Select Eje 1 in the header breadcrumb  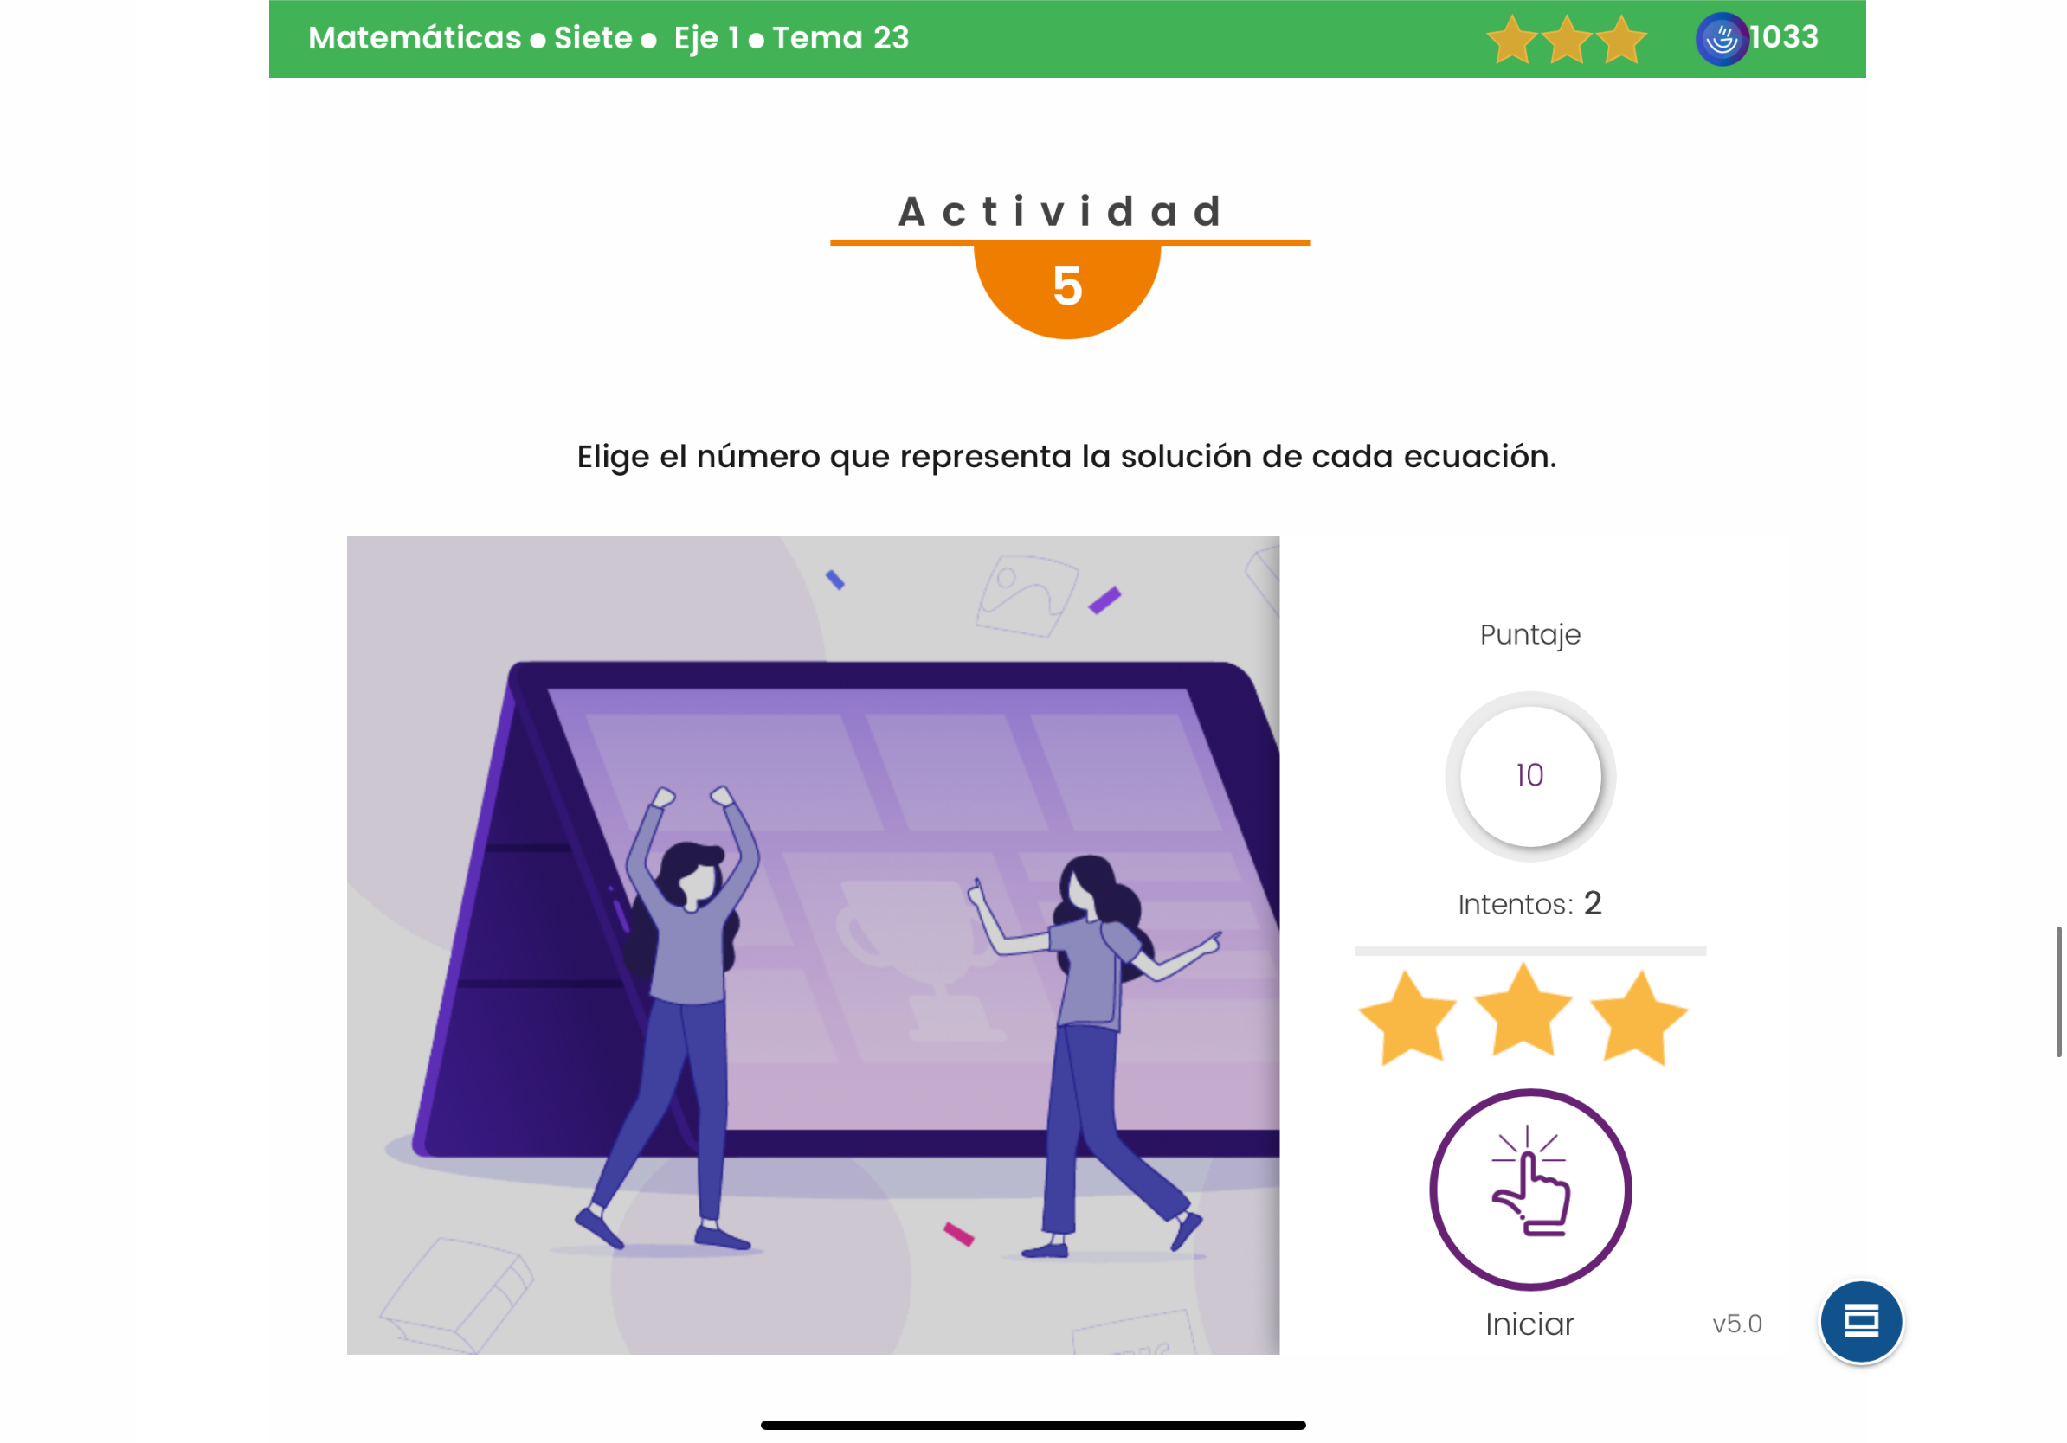tap(706, 39)
